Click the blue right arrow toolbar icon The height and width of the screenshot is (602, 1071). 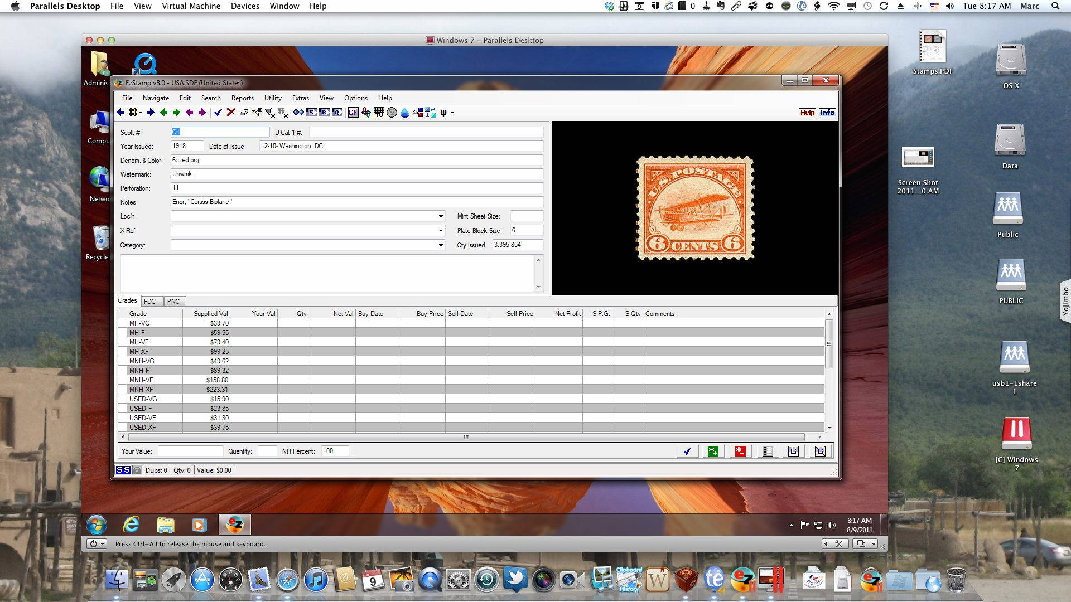pyautogui.click(x=151, y=113)
